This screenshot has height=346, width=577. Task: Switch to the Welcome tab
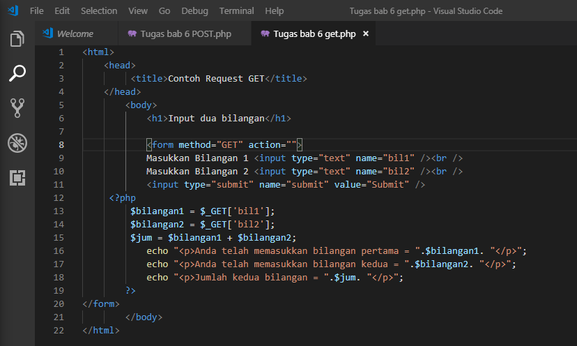click(76, 33)
